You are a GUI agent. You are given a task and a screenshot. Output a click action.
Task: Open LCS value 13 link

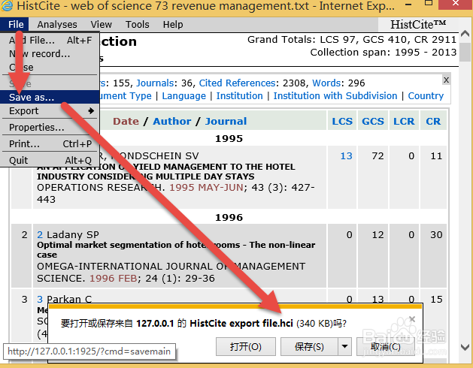pos(347,155)
